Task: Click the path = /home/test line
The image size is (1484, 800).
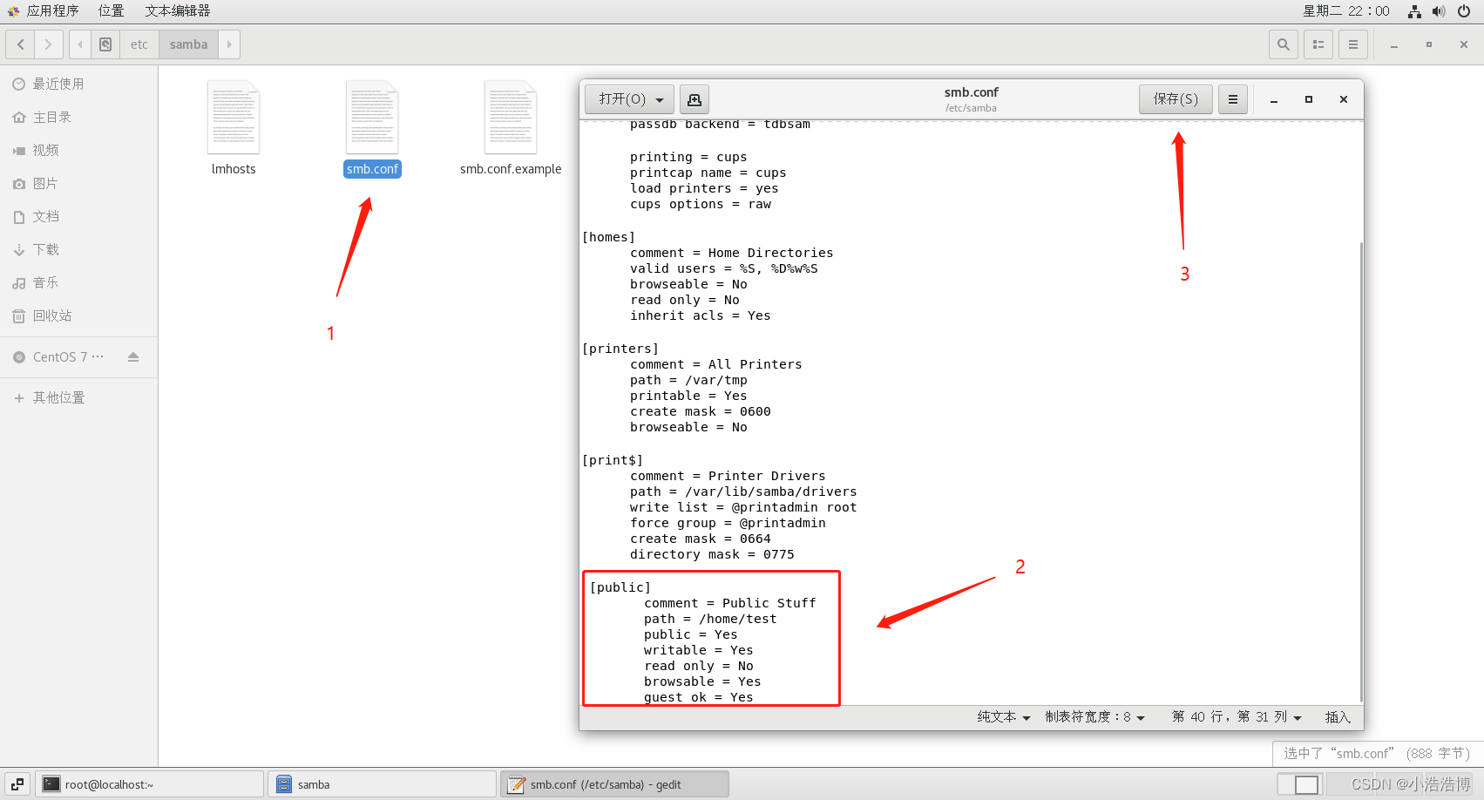Action: (x=710, y=619)
